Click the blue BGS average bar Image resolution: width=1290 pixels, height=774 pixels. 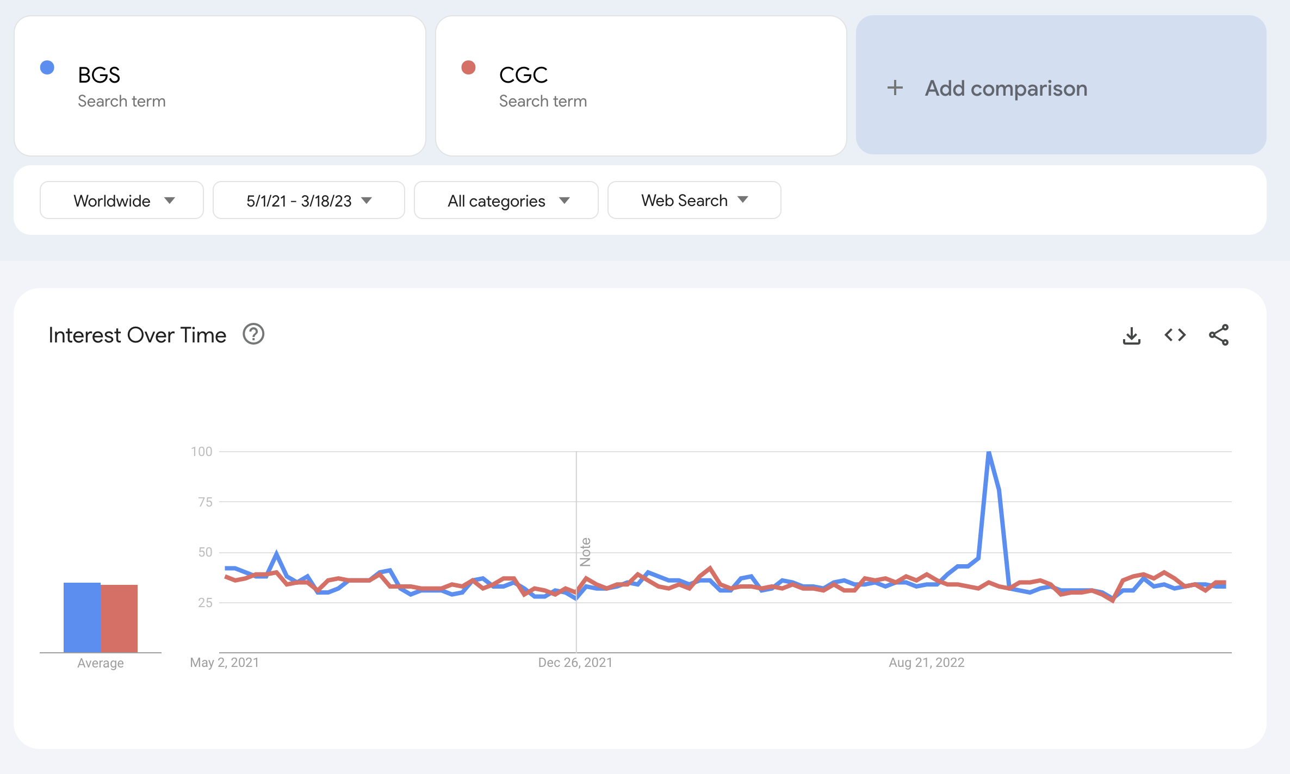(82, 617)
